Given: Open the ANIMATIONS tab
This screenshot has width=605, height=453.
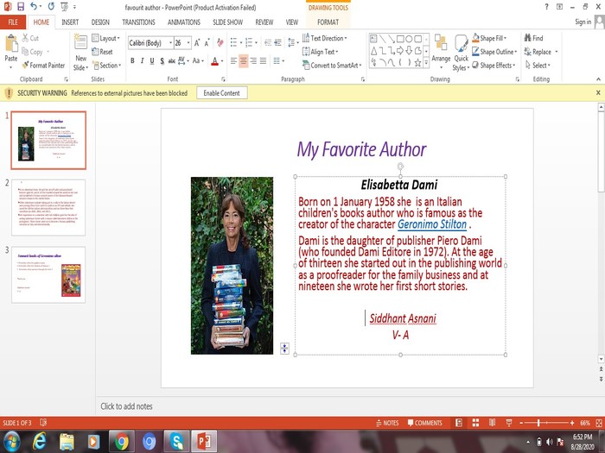Looking at the screenshot, I should [183, 22].
